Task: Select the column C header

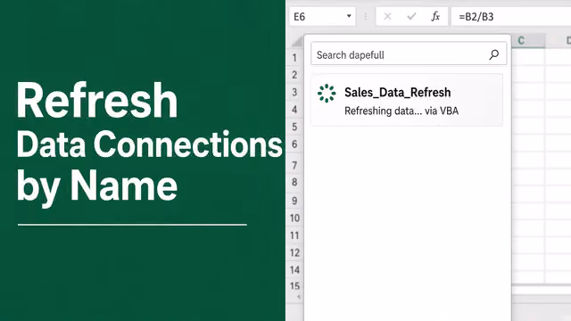Action: tap(528, 41)
